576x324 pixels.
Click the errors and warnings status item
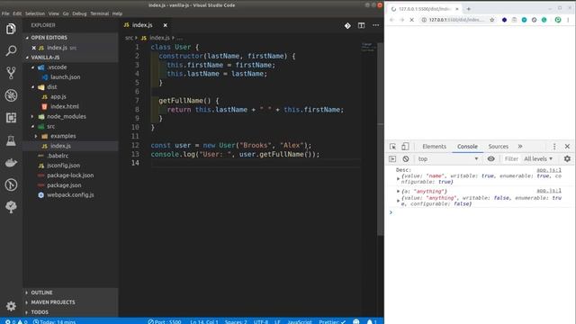16,322
